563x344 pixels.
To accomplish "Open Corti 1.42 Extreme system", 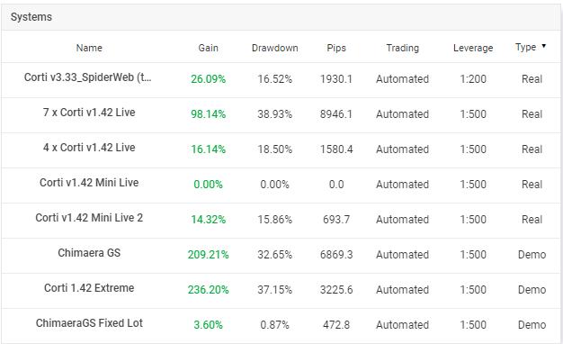I will pyautogui.click(x=89, y=288).
